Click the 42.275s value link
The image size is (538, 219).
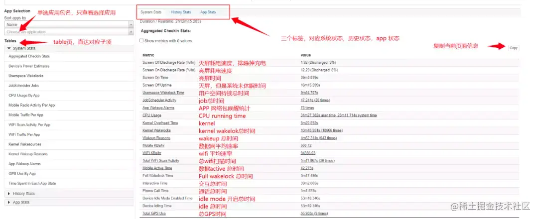point(307,168)
